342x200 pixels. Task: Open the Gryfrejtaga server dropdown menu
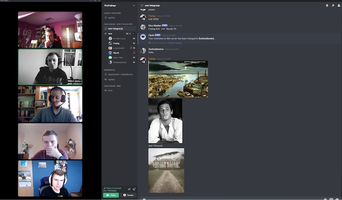[120, 6]
